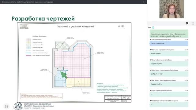Click the cap icon beside Светлана Рафаэльевна Талабаева
Viewport: 196px width, 110px height.
151,70
